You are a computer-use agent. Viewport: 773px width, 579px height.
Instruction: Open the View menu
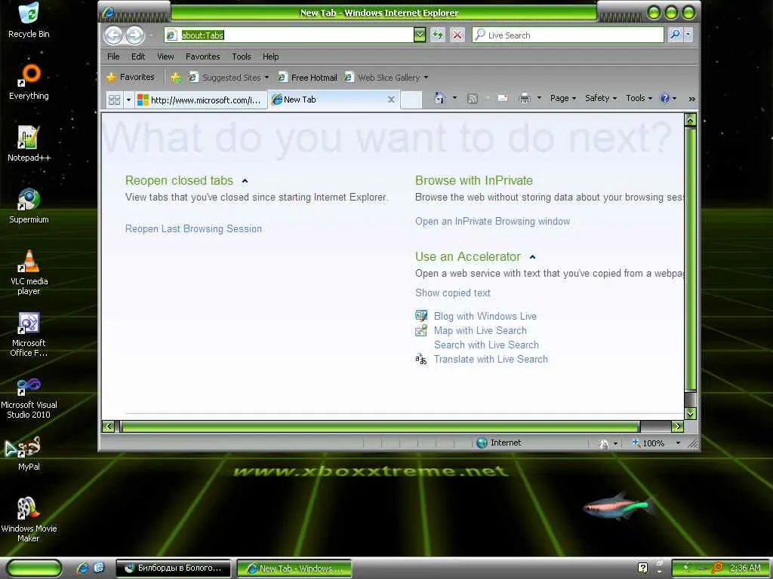tap(165, 57)
